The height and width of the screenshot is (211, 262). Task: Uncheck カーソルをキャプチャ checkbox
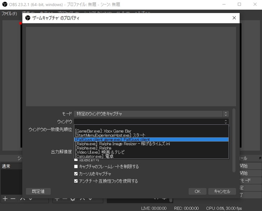tap(76, 174)
